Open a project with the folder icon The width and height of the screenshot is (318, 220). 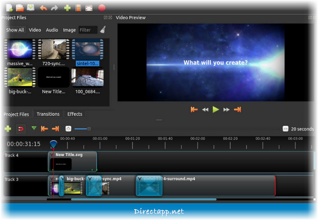pyautogui.click(x=20, y=8)
